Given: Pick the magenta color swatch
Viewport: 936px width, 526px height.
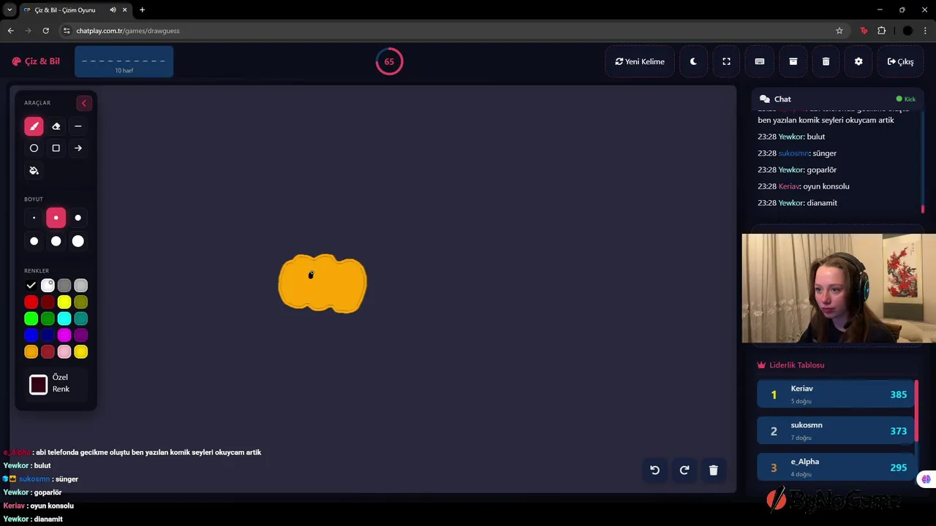Looking at the screenshot, I should tap(64, 335).
